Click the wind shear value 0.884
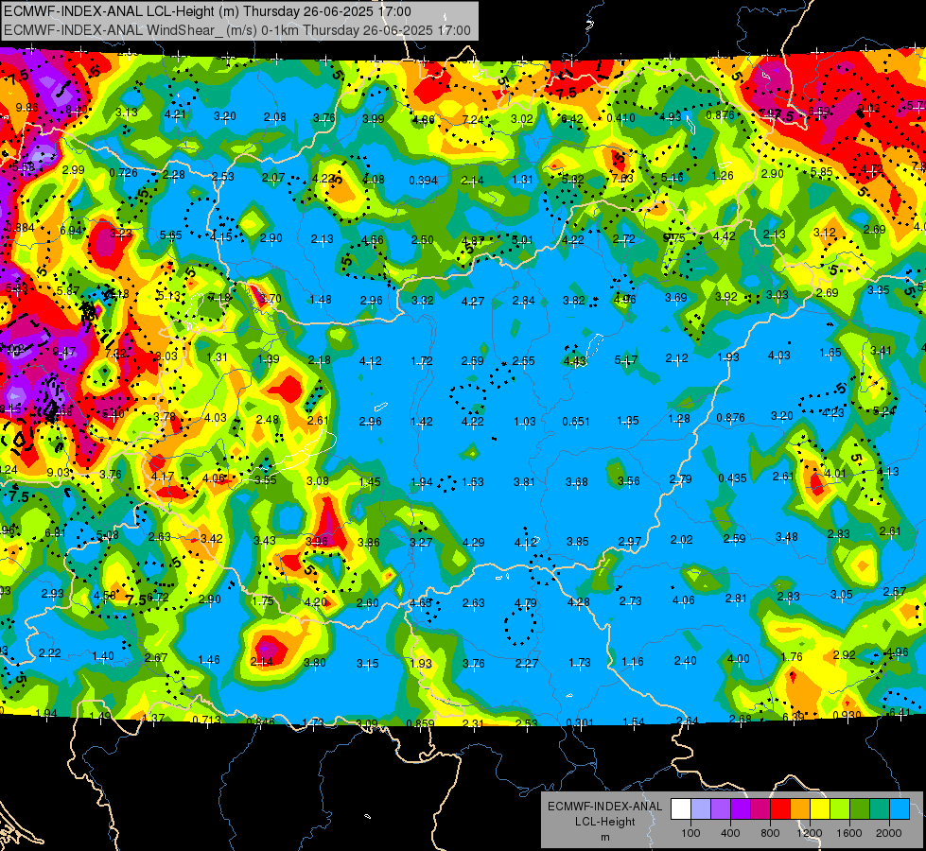Screen dimensions: 926x851 (20, 227)
